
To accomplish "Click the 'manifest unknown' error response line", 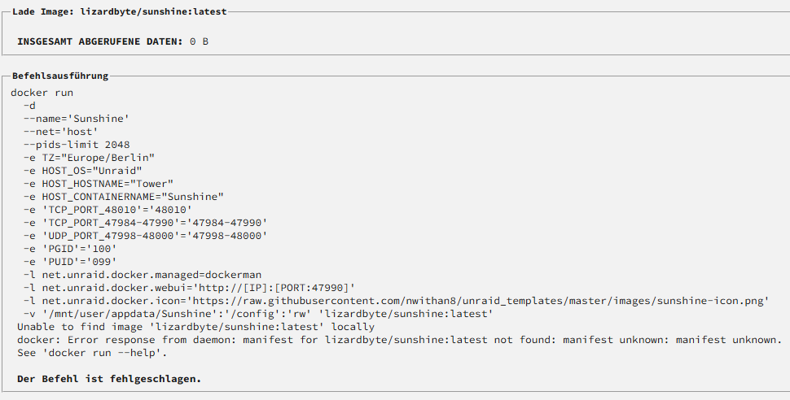I will (x=400, y=340).
